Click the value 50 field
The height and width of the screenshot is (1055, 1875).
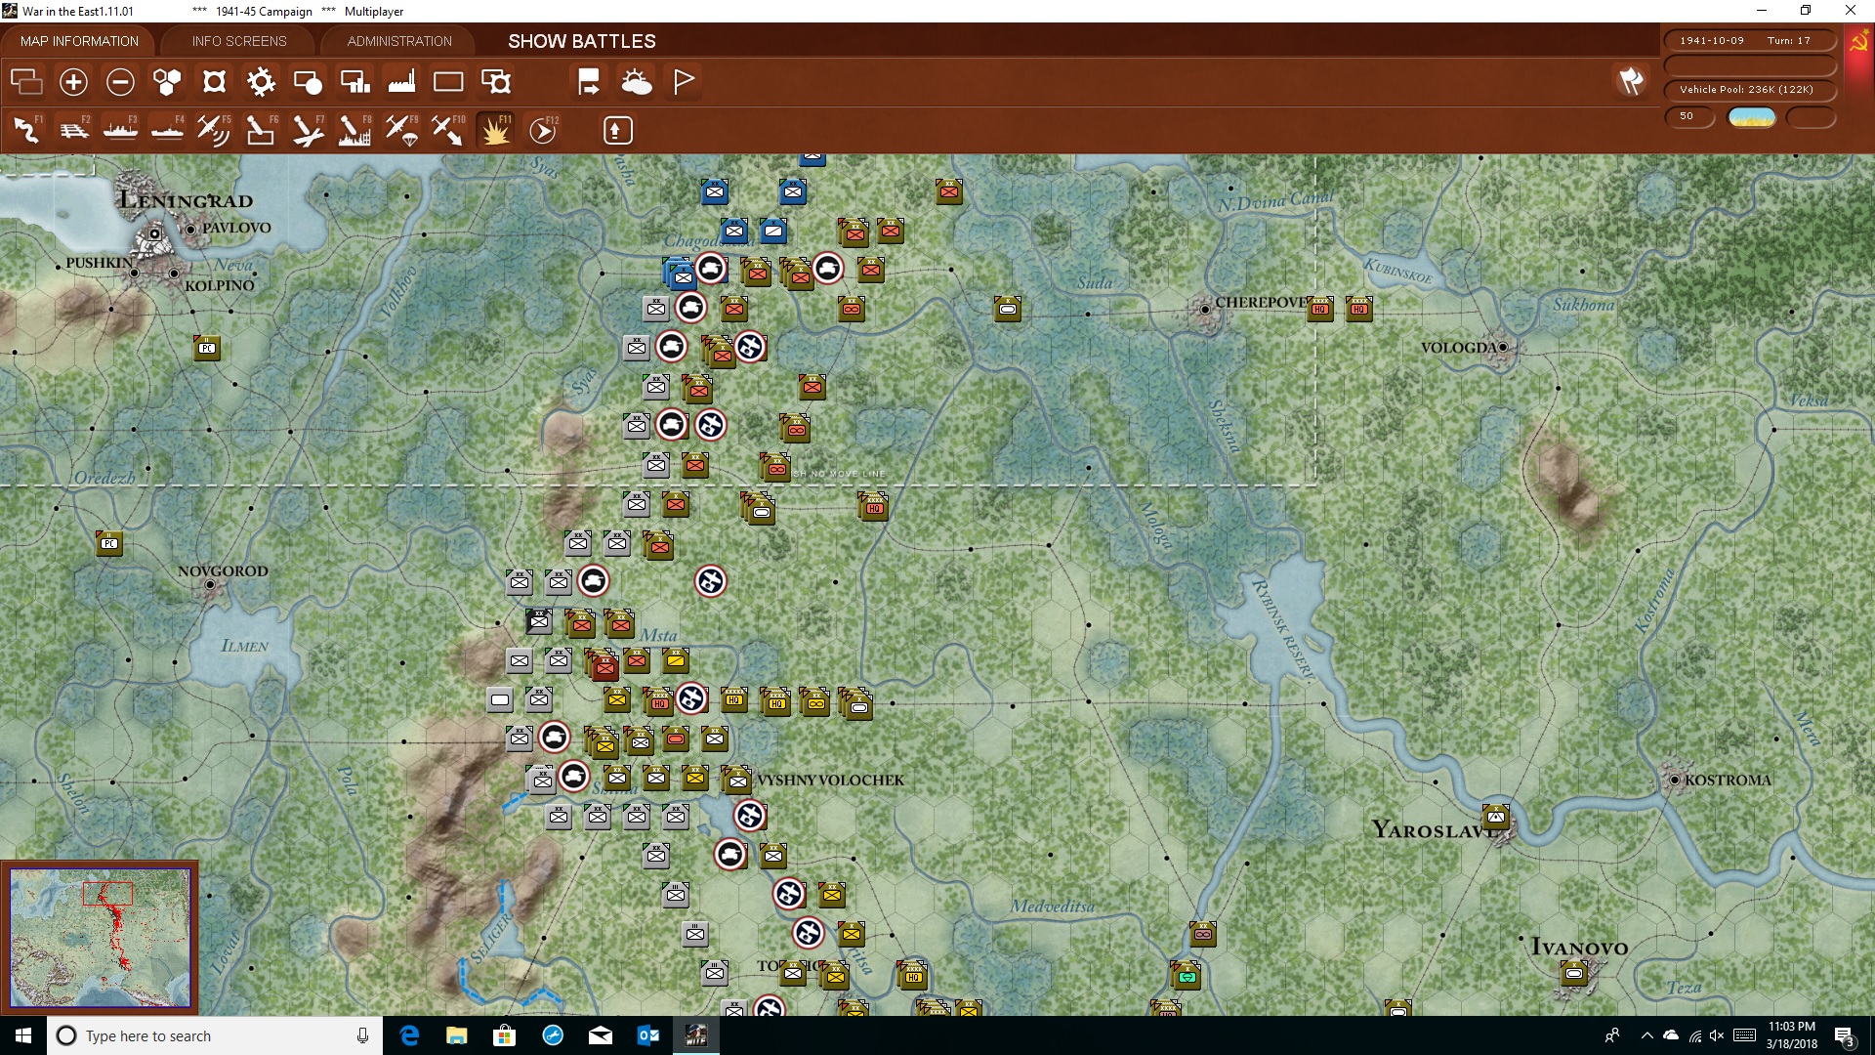point(1688,116)
